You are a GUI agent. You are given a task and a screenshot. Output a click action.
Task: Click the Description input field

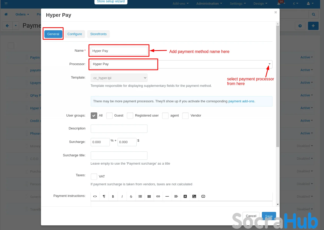point(119,129)
